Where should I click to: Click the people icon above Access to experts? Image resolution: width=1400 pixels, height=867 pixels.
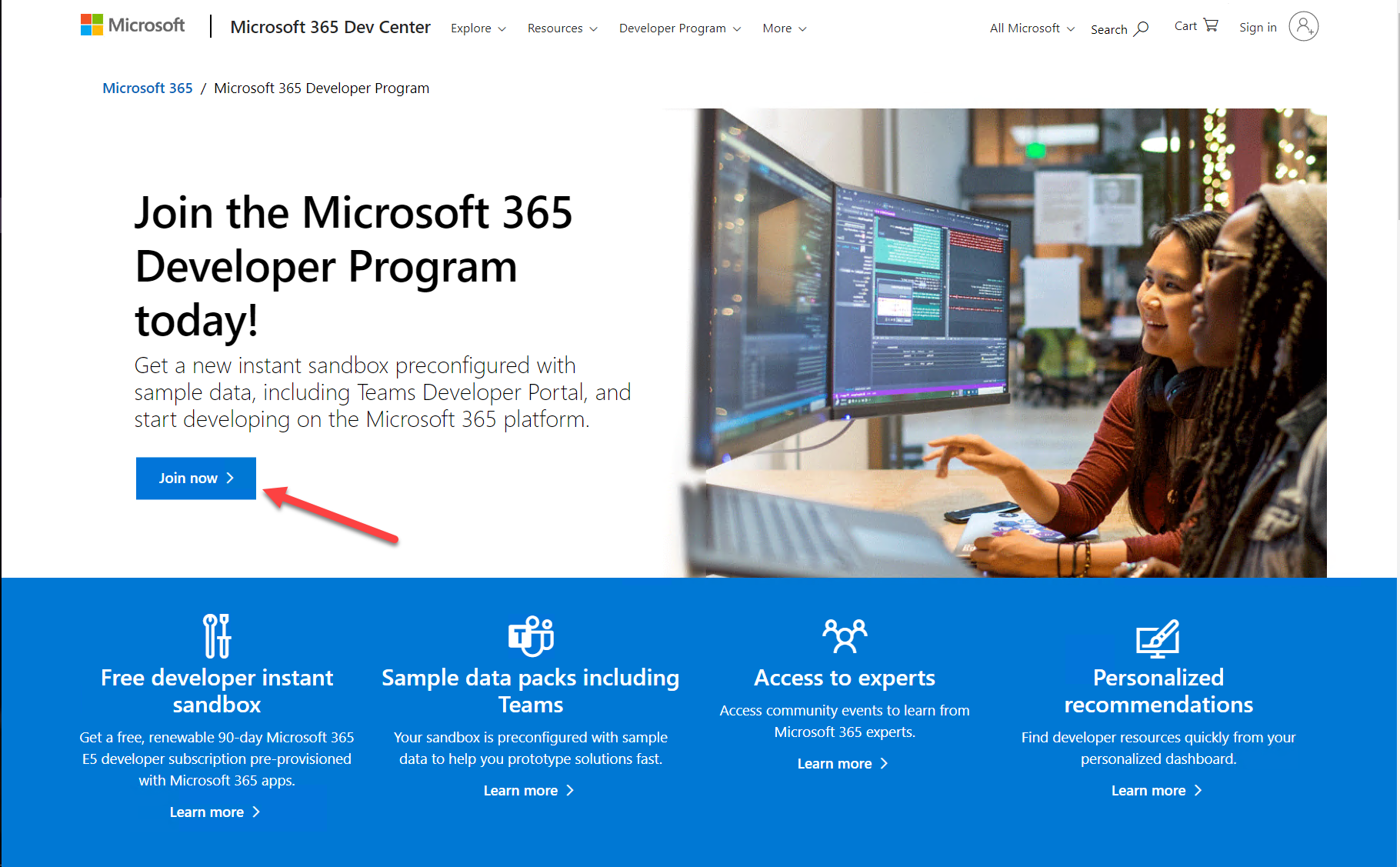[x=845, y=636]
